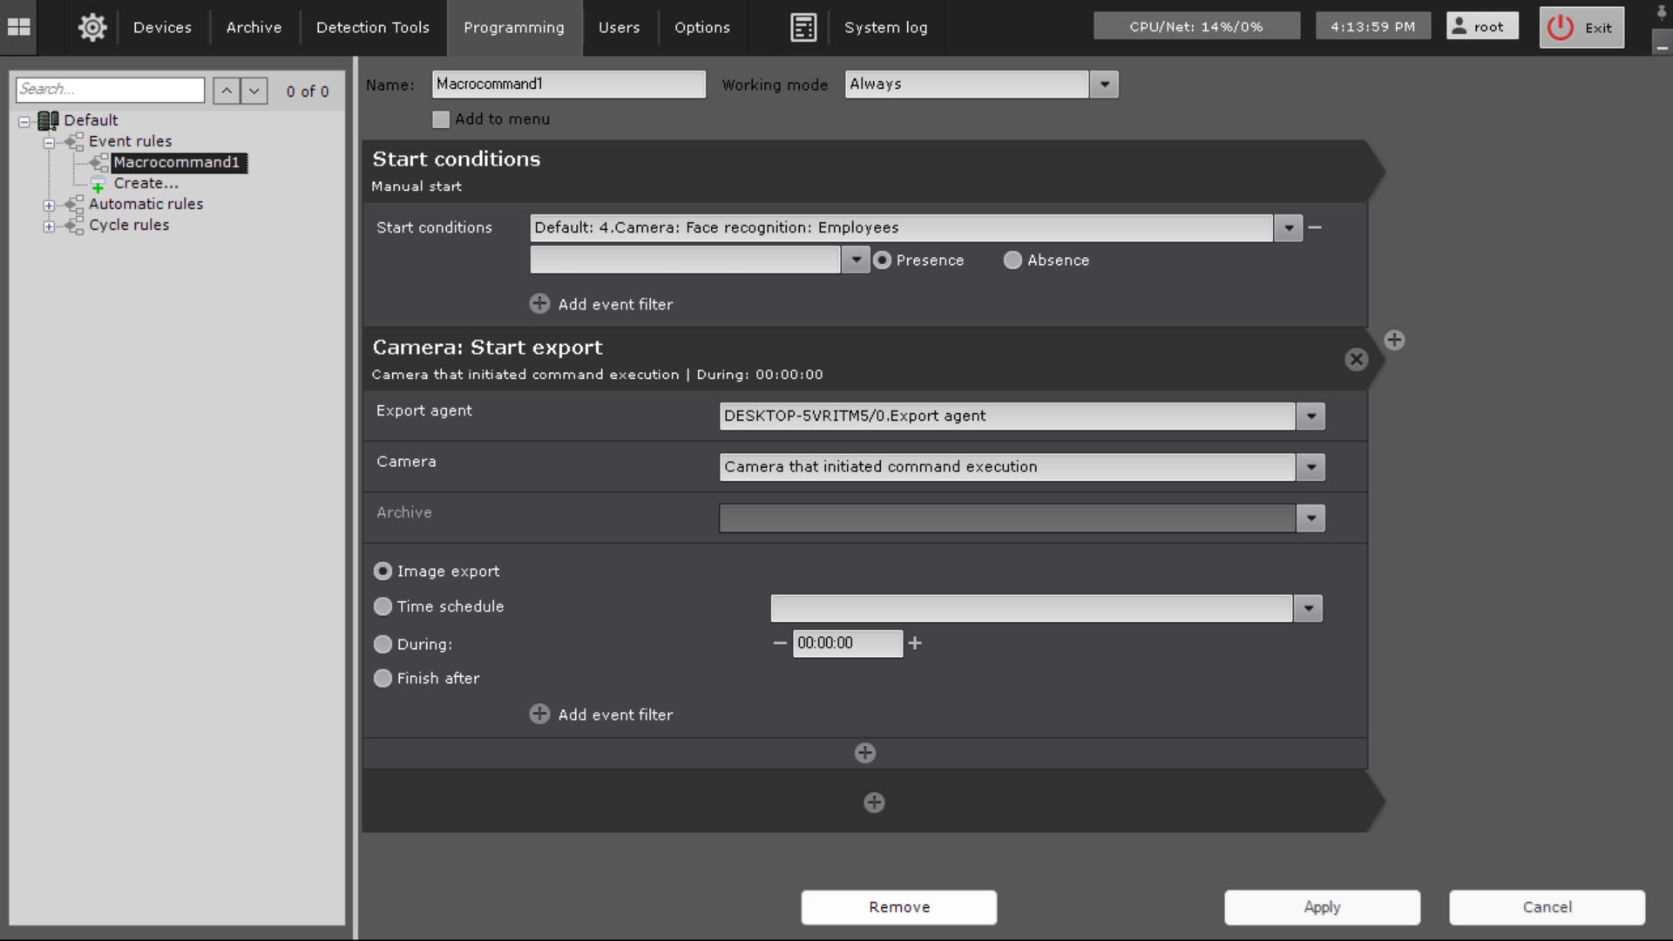Expand the Automatic rules tree node
This screenshot has width=1673, height=941.
[49, 205]
